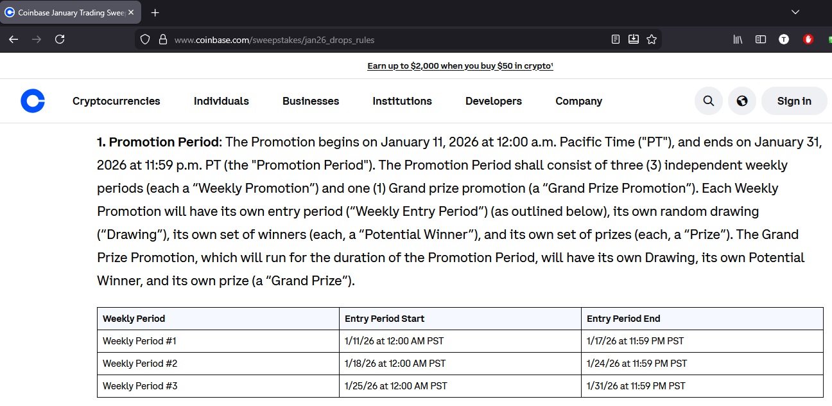Open a new browser tab

155,12
